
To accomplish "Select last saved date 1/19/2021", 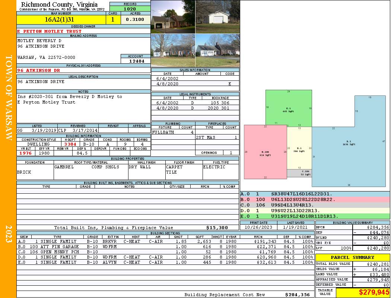I will [x=295, y=227].
